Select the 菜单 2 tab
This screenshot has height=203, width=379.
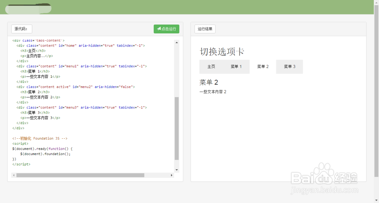pyautogui.click(x=263, y=67)
